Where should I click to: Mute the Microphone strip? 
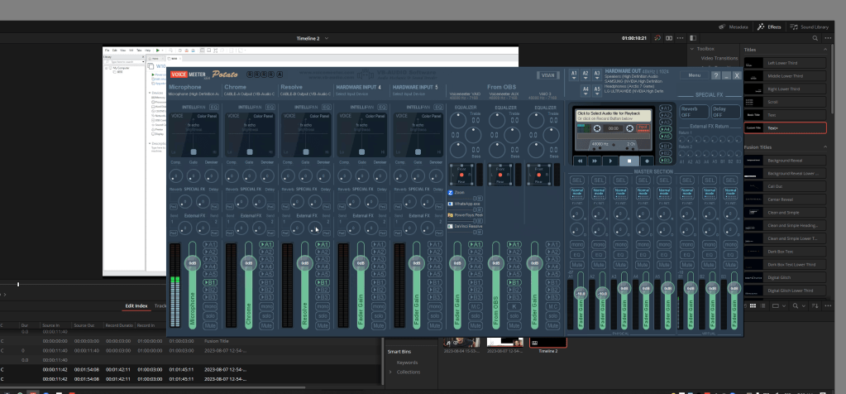coord(211,326)
